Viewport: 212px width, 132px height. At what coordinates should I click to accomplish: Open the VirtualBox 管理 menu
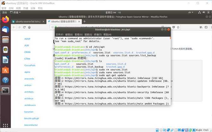[4, 8]
